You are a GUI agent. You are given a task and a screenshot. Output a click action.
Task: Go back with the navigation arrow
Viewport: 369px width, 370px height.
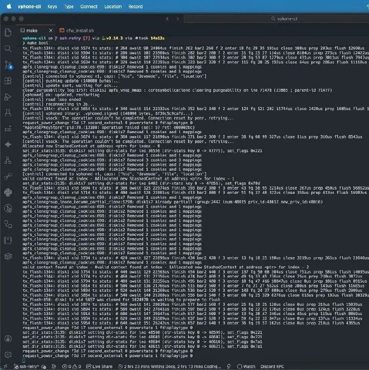click(167, 18)
